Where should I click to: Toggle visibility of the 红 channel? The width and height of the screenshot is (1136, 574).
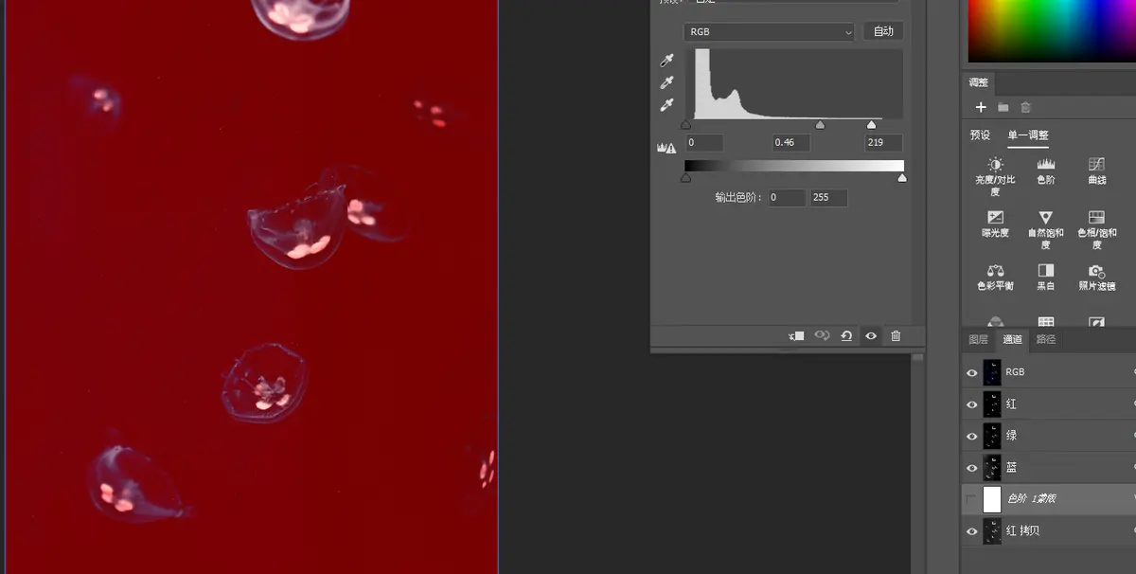(x=971, y=404)
